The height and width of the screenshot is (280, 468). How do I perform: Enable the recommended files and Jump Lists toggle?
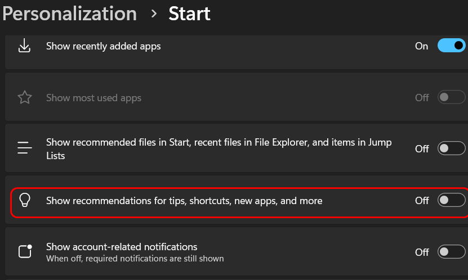[x=451, y=148]
